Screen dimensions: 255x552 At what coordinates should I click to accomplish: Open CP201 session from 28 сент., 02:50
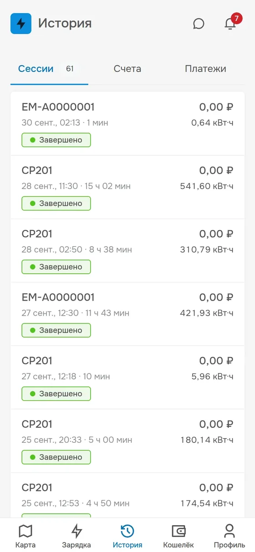[127, 250]
